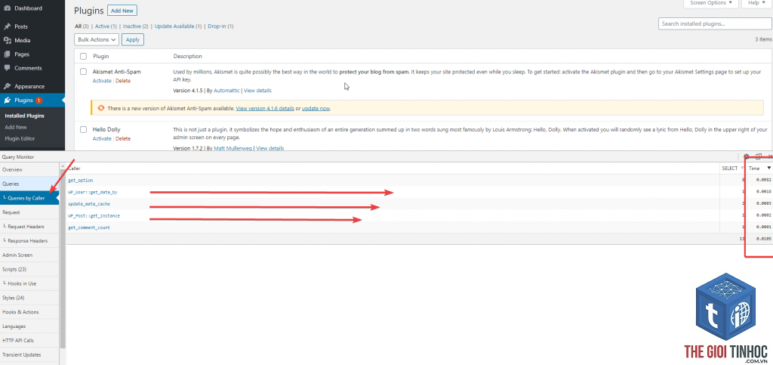Screen dimensions: 773x365
Task: Click the Media library icon
Action: tap(8, 41)
